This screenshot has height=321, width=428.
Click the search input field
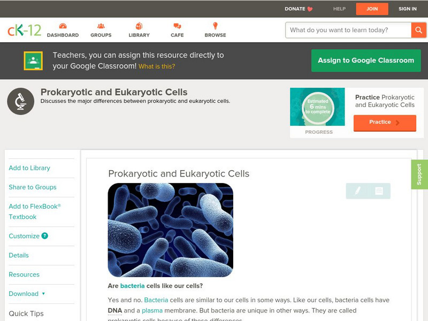click(348, 30)
